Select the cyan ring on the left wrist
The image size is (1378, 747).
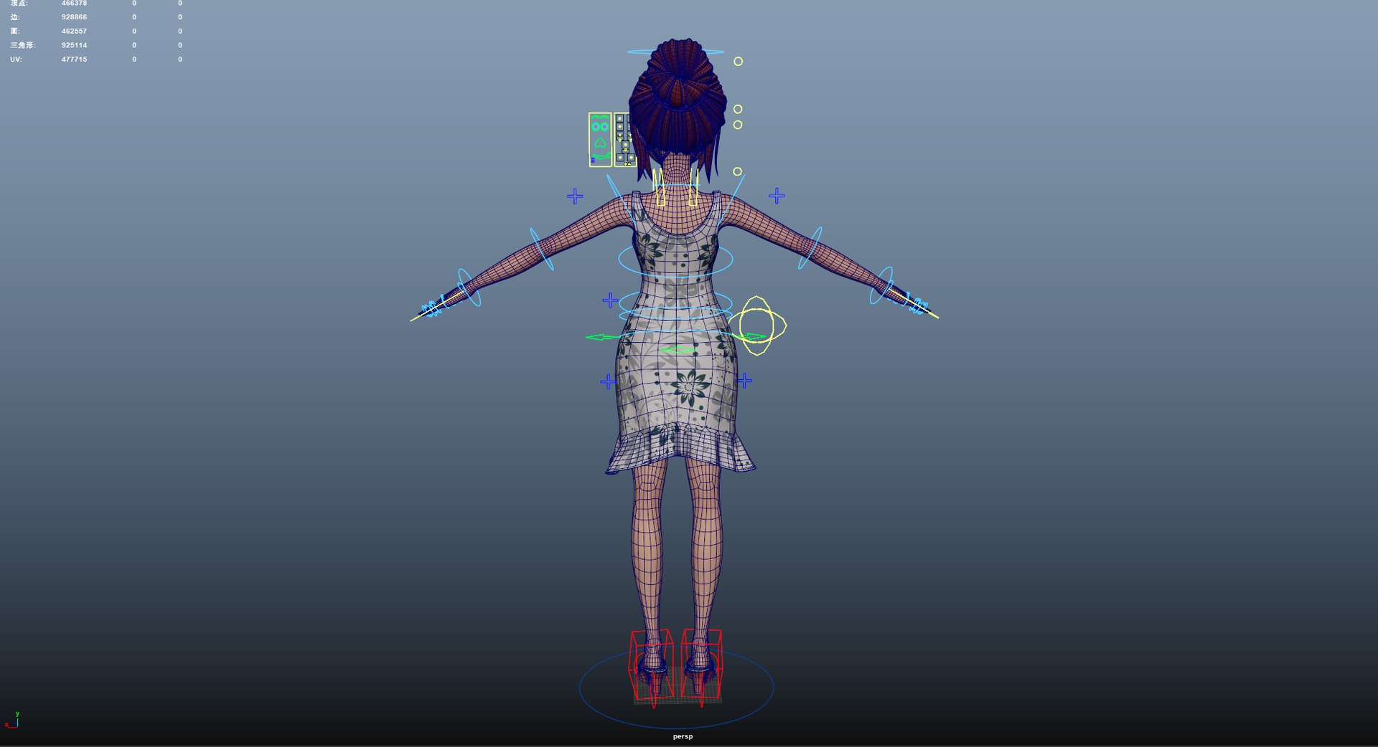(469, 287)
